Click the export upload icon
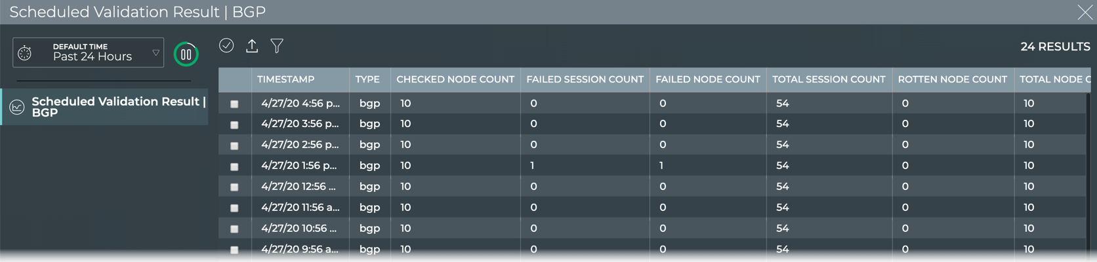1097x262 pixels. point(252,46)
